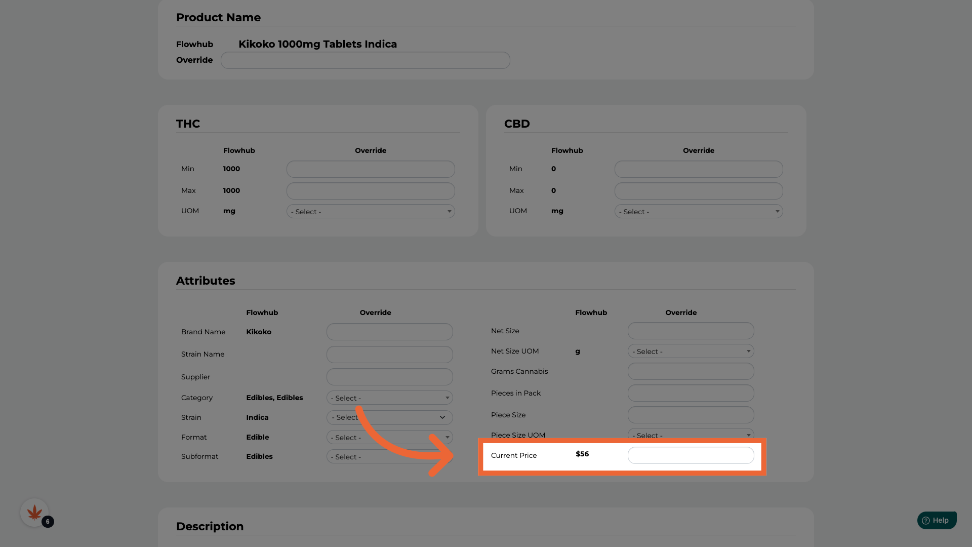
Task: Click the THC Max override field
Action: pos(370,191)
